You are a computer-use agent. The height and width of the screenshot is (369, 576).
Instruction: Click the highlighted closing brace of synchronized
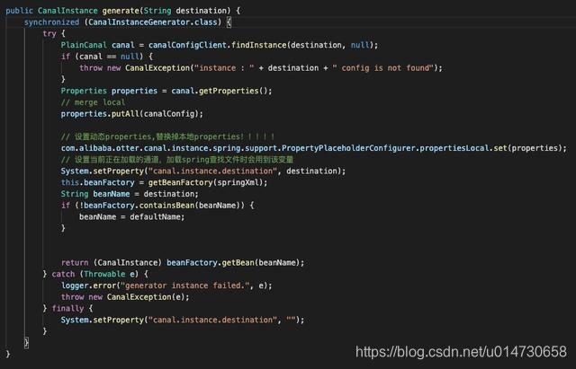[x=26, y=343]
